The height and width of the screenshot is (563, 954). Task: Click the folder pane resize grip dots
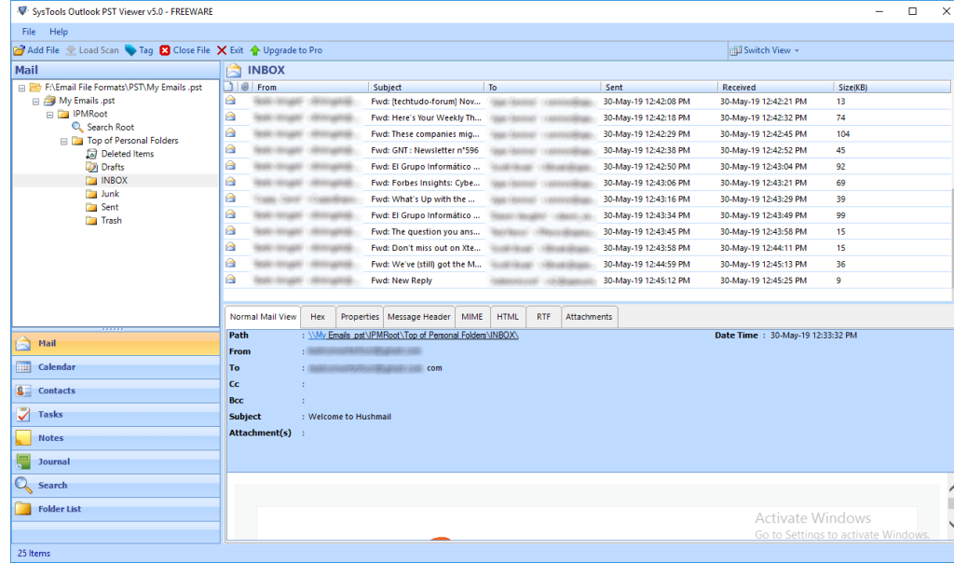coord(113,329)
